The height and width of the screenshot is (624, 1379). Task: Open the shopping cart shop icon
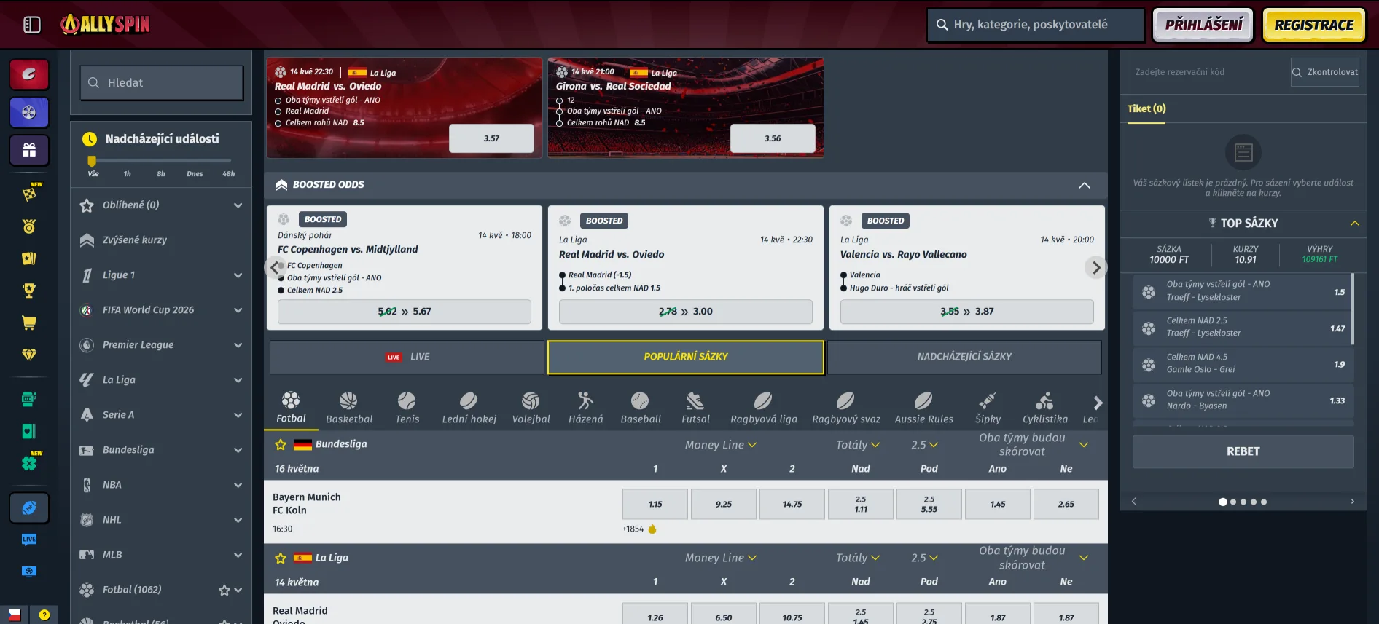coord(29,323)
